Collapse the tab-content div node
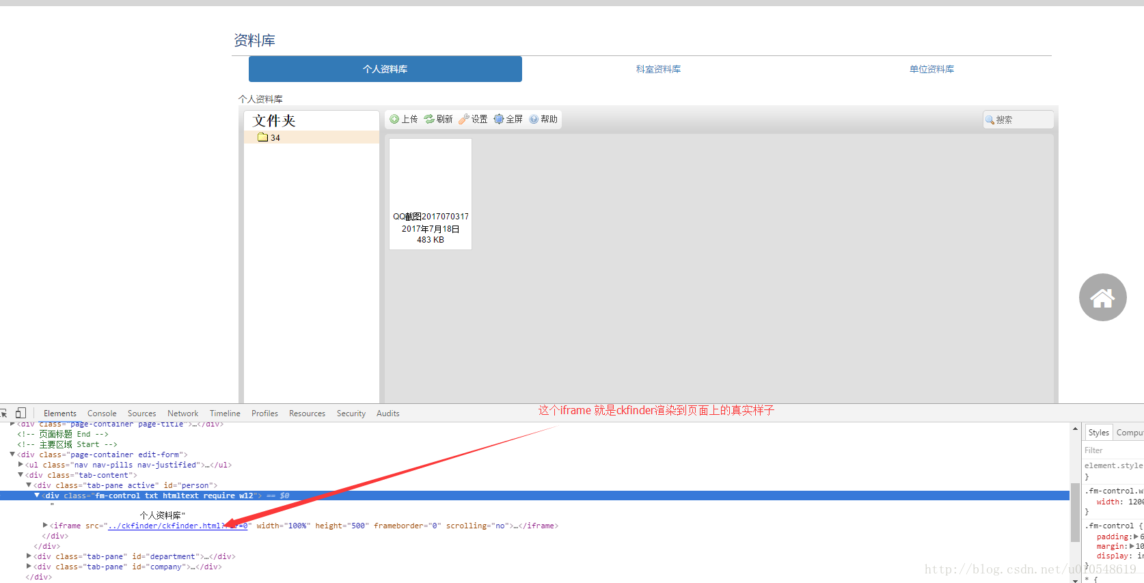 click(21, 475)
